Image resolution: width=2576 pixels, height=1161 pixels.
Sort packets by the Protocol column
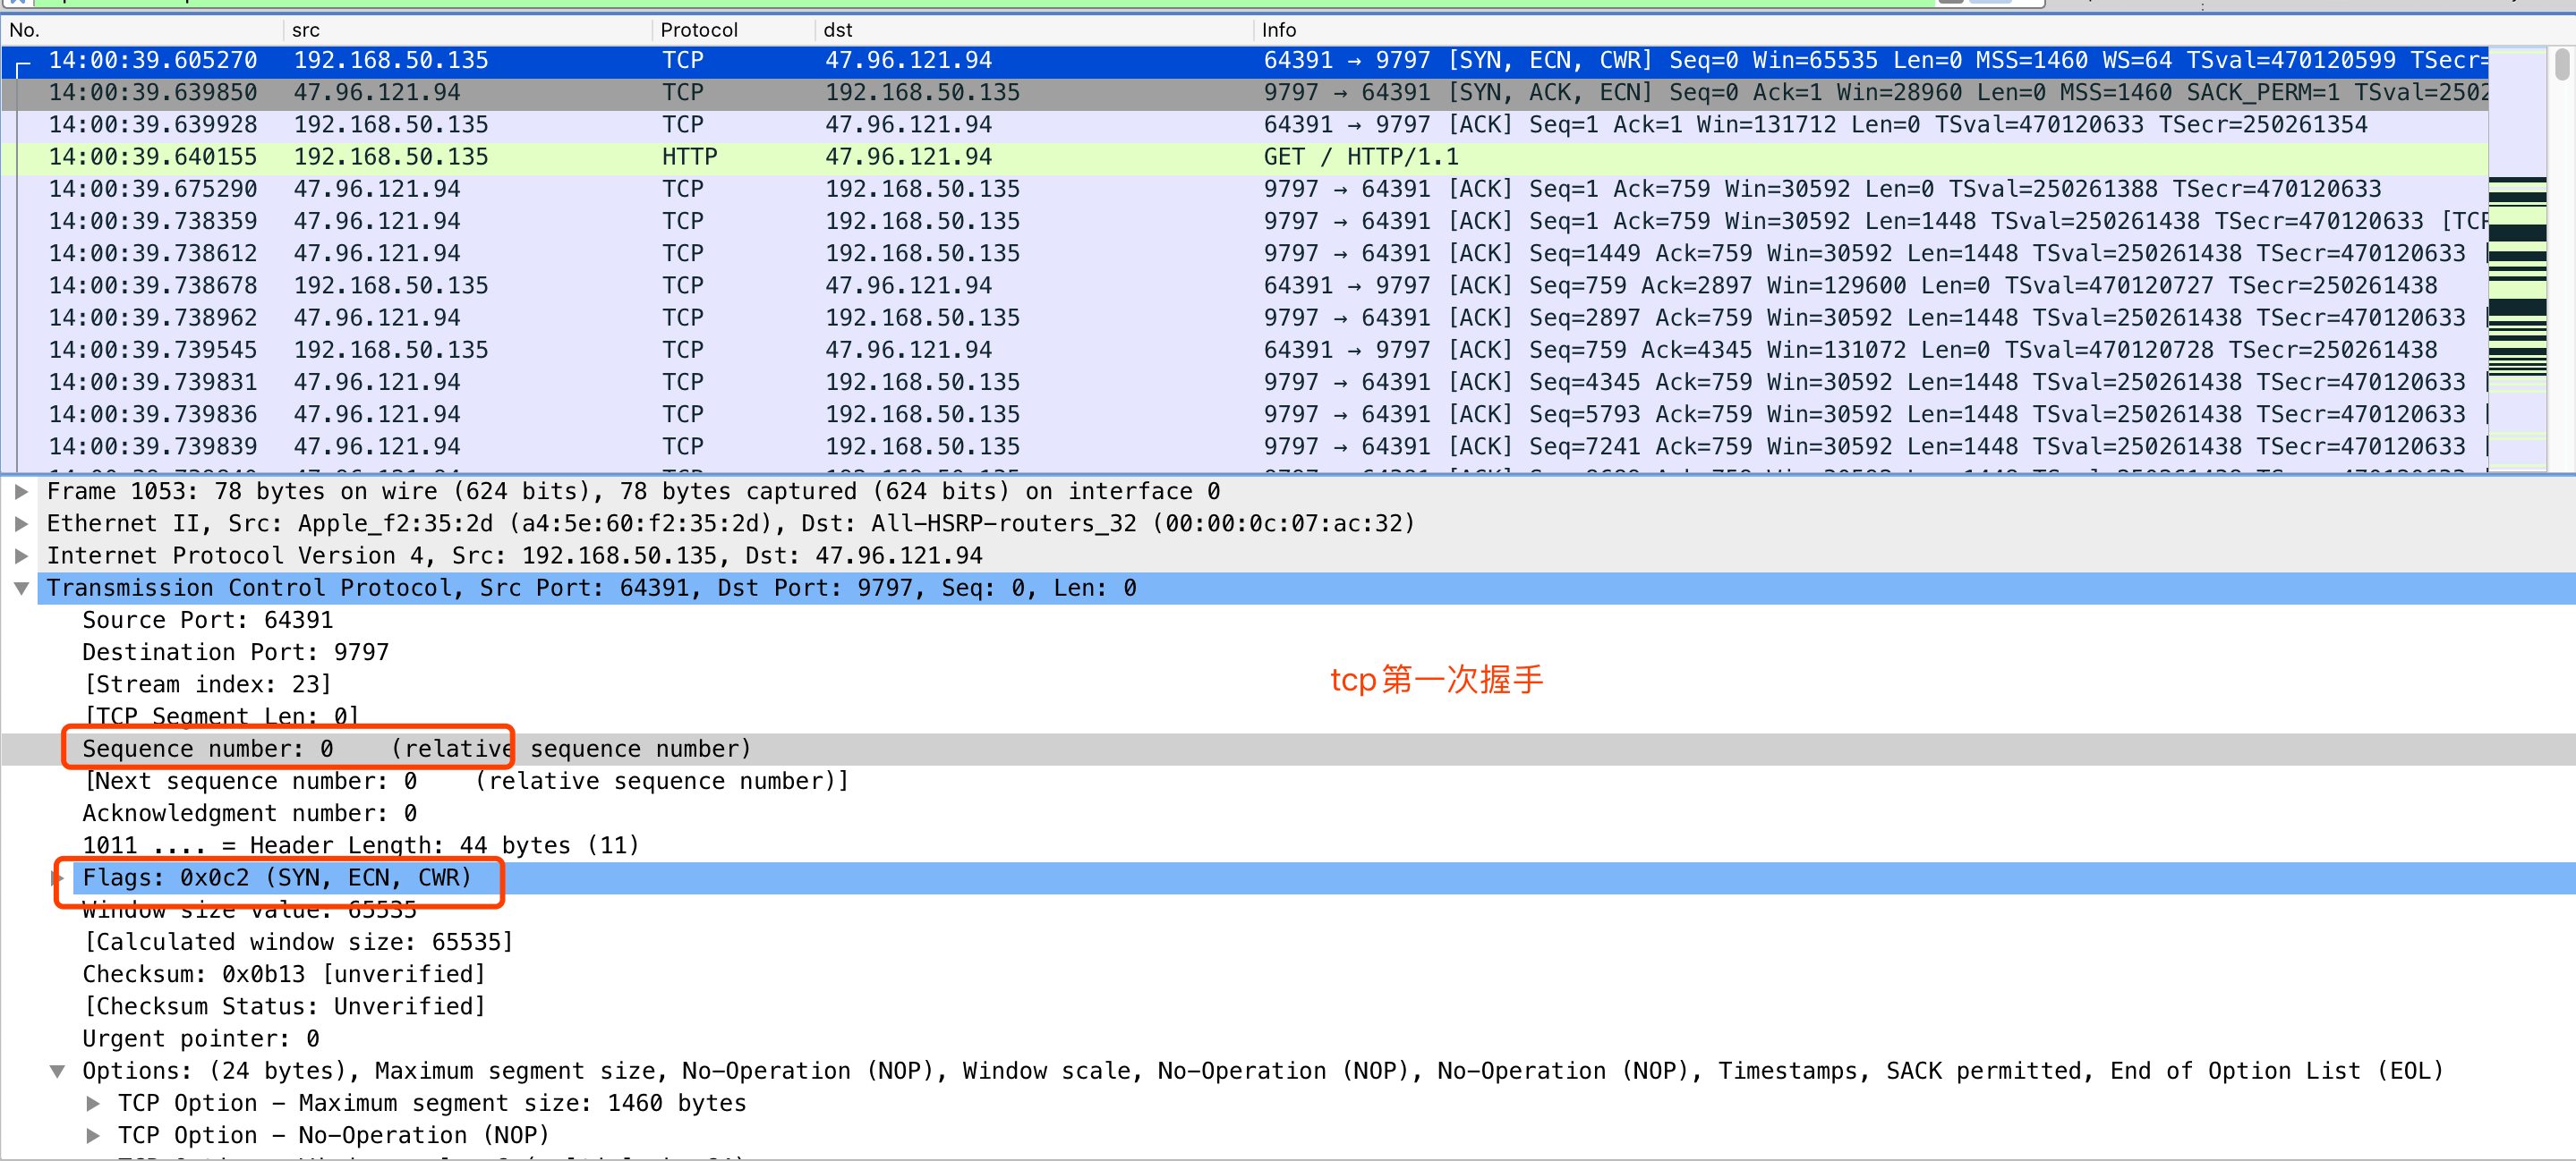point(734,30)
